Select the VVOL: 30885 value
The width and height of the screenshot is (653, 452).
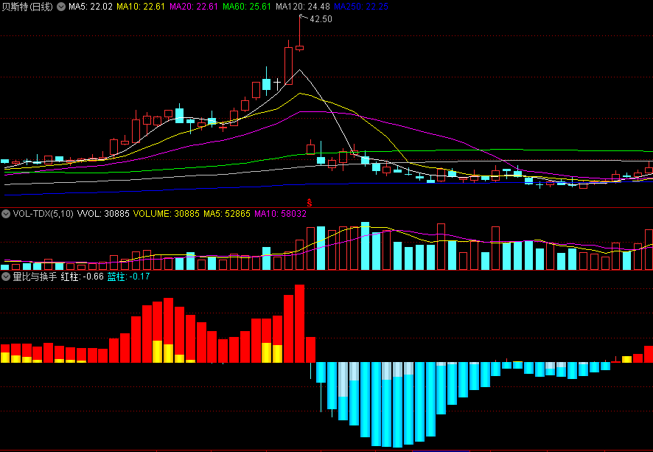pos(103,214)
